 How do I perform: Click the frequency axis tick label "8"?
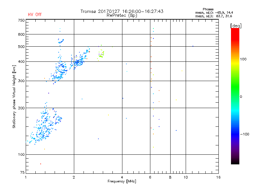[x=170, y=177]
